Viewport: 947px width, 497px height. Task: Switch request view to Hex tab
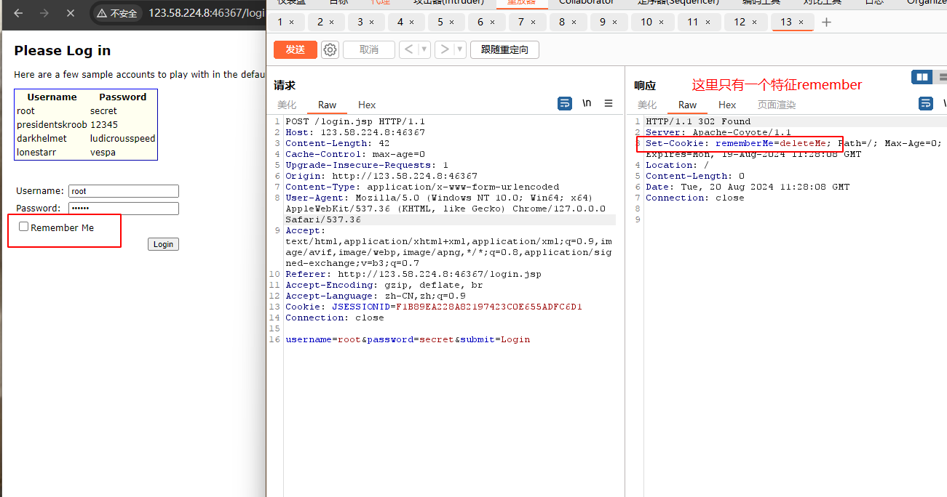(367, 105)
